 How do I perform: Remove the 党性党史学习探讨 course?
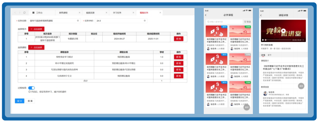click(178, 57)
